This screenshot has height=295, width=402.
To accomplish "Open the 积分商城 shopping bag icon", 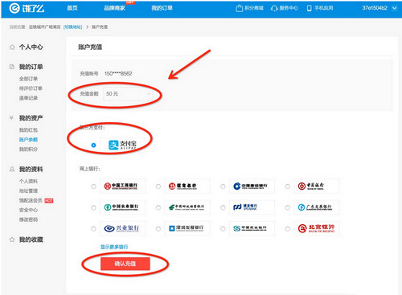I will click(239, 8).
